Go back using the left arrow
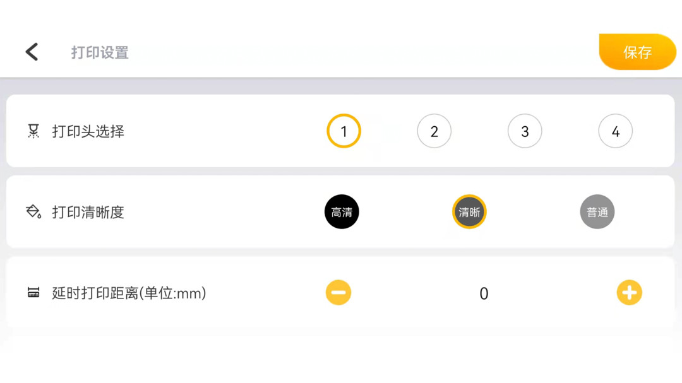The width and height of the screenshot is (682, 383). 32,52
